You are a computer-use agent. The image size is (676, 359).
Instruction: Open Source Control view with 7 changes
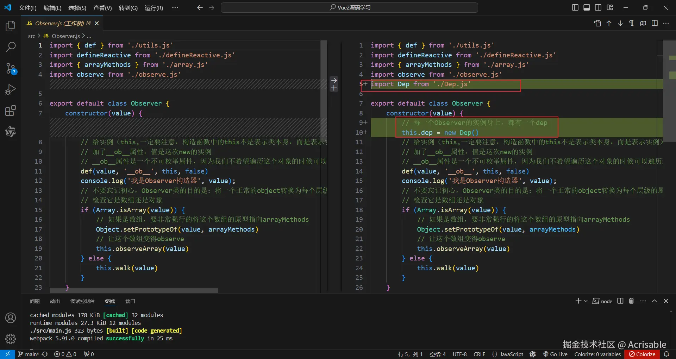tap(11, 68)
